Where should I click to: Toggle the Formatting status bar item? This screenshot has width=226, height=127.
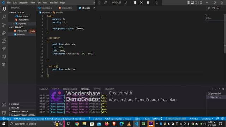click(x=207, y=119)
